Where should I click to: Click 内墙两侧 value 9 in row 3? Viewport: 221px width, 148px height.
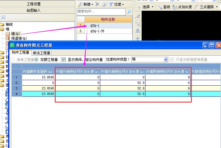(x=168, y=88)
